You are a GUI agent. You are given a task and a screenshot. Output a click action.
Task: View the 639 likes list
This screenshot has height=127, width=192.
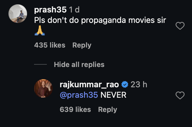[x=75, y=109]
